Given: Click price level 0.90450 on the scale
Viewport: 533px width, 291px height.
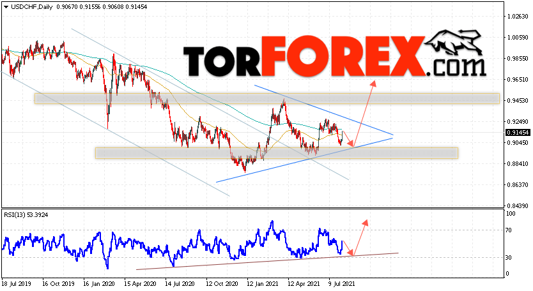Looking at the screenshot, I should point(518,142).
